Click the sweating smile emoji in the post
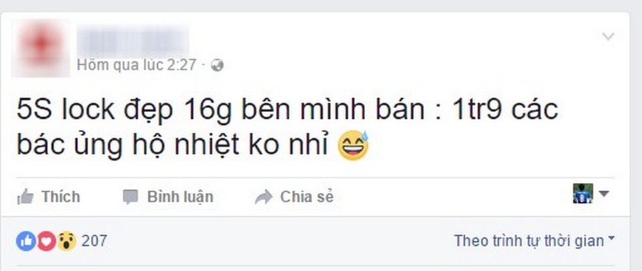642x271 pixels. coord(353,146)
